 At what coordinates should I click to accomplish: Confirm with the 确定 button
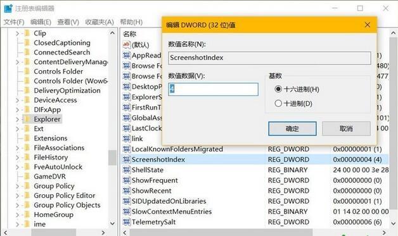[292, 128]
